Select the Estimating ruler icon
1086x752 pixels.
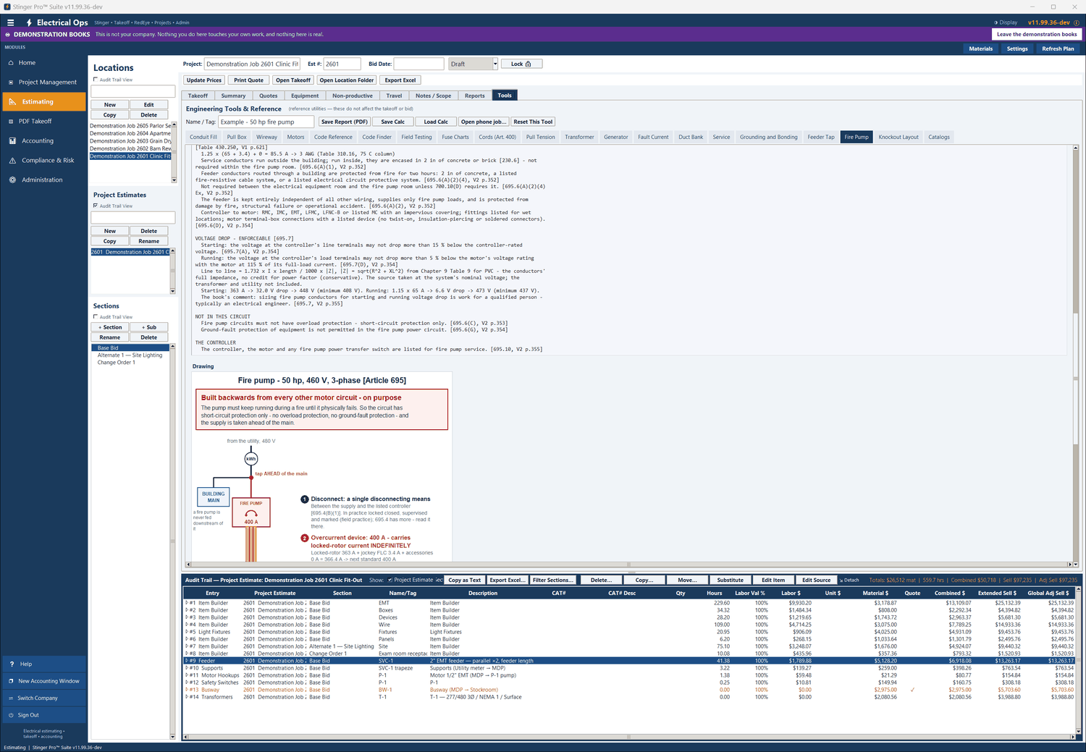[12, 102]
